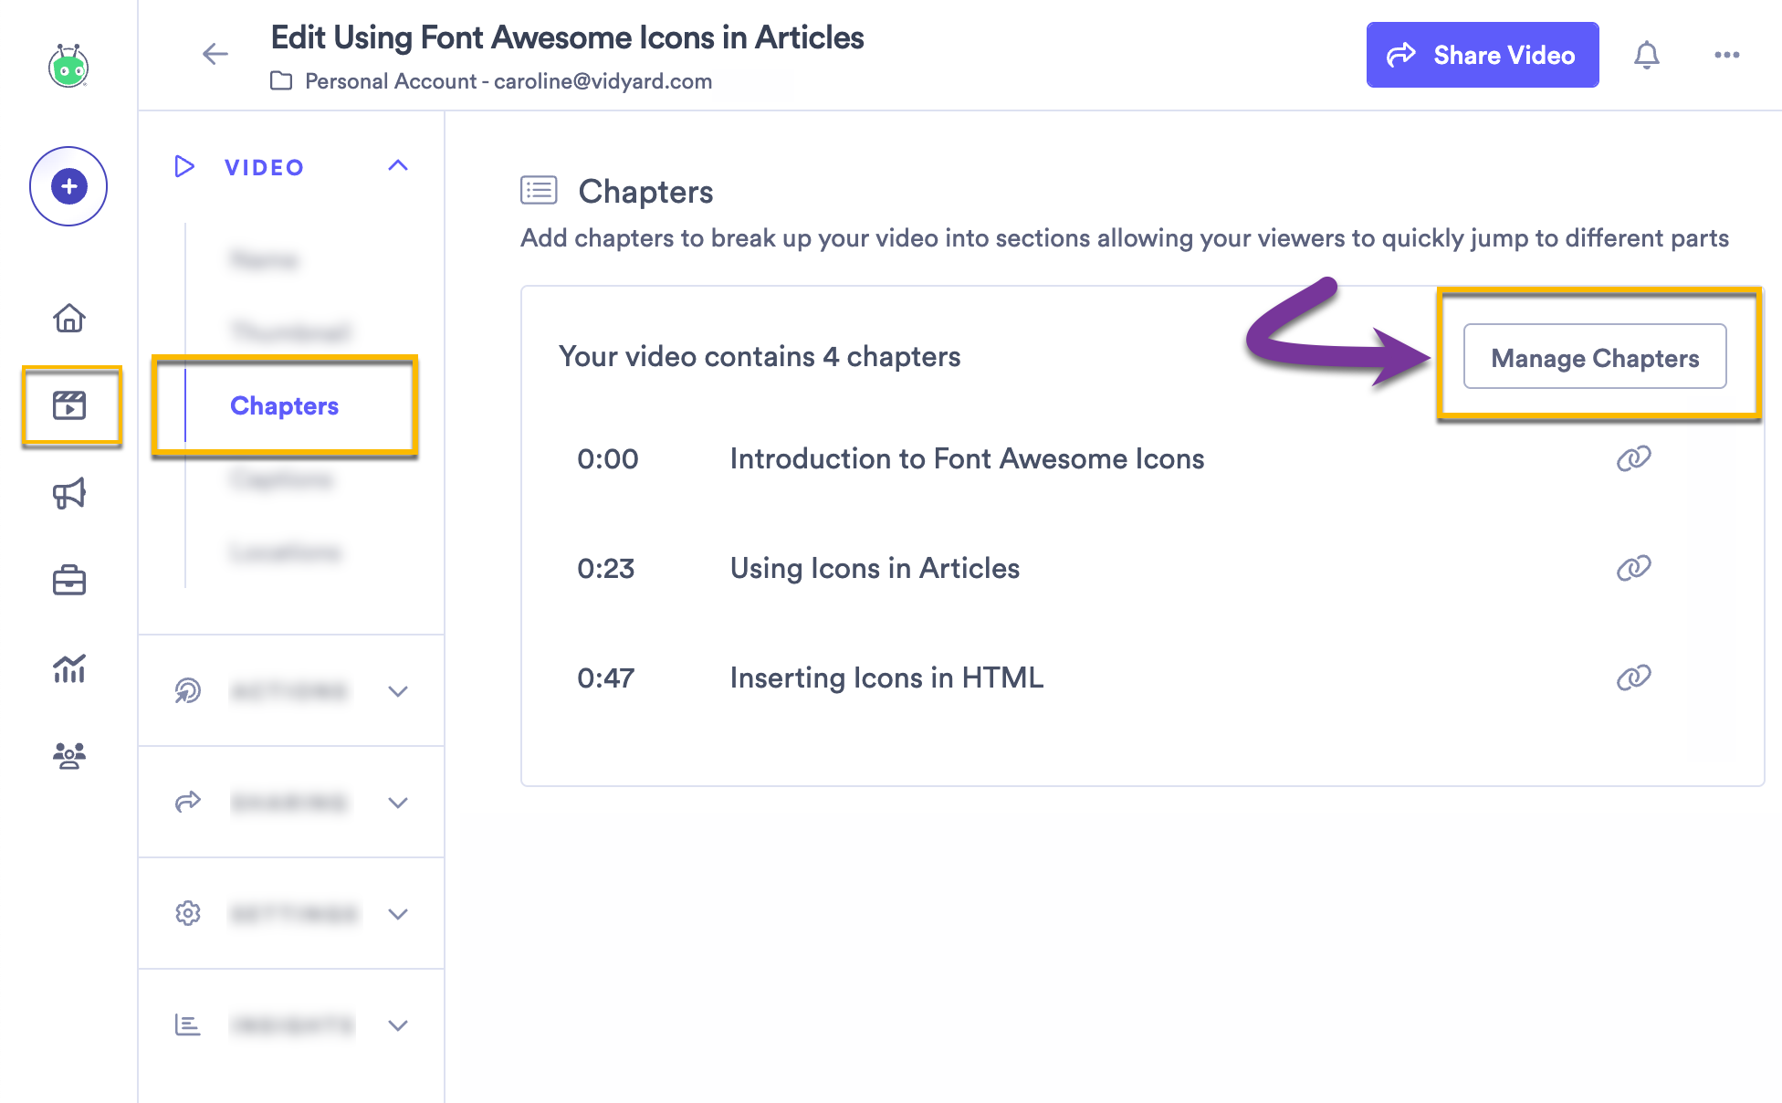
Task: Open the team members icon
Action: [68, 754]
